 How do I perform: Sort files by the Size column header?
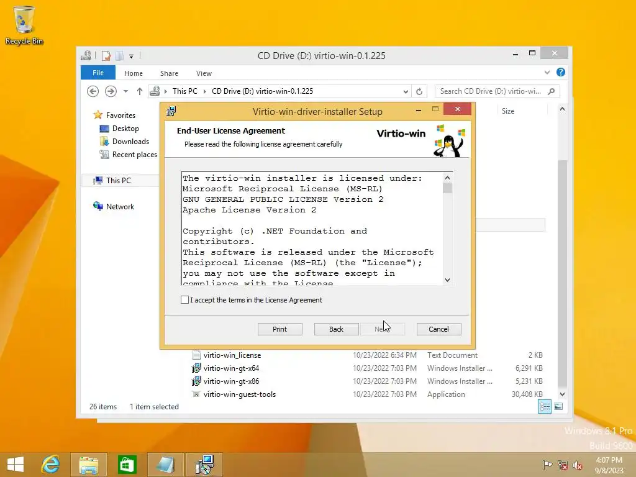click(x=508, y=111)
